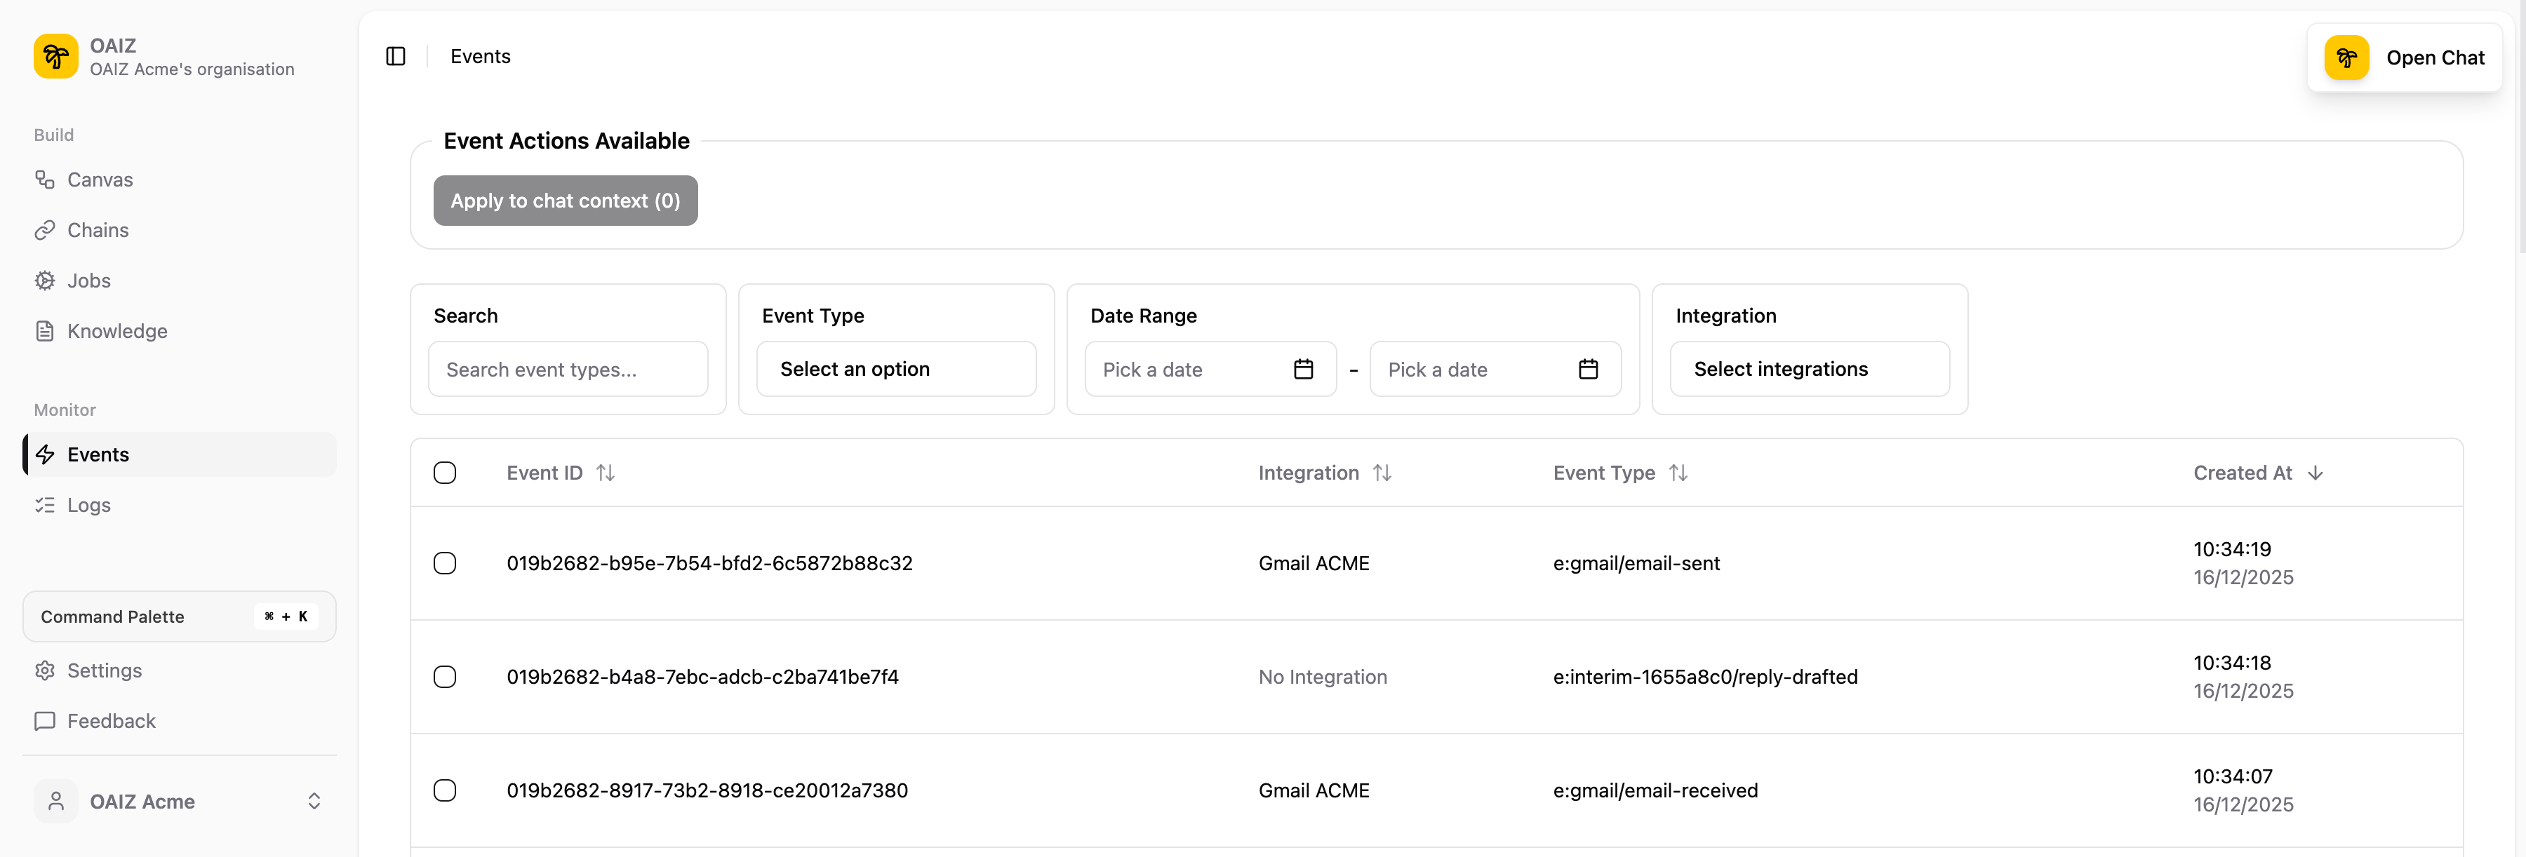Viewport: 2526px width, 857px height.
Task: Collapse the sidebar with the panel icon
Action: [395, 56]
